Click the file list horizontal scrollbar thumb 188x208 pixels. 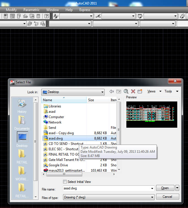click(64, 174)
